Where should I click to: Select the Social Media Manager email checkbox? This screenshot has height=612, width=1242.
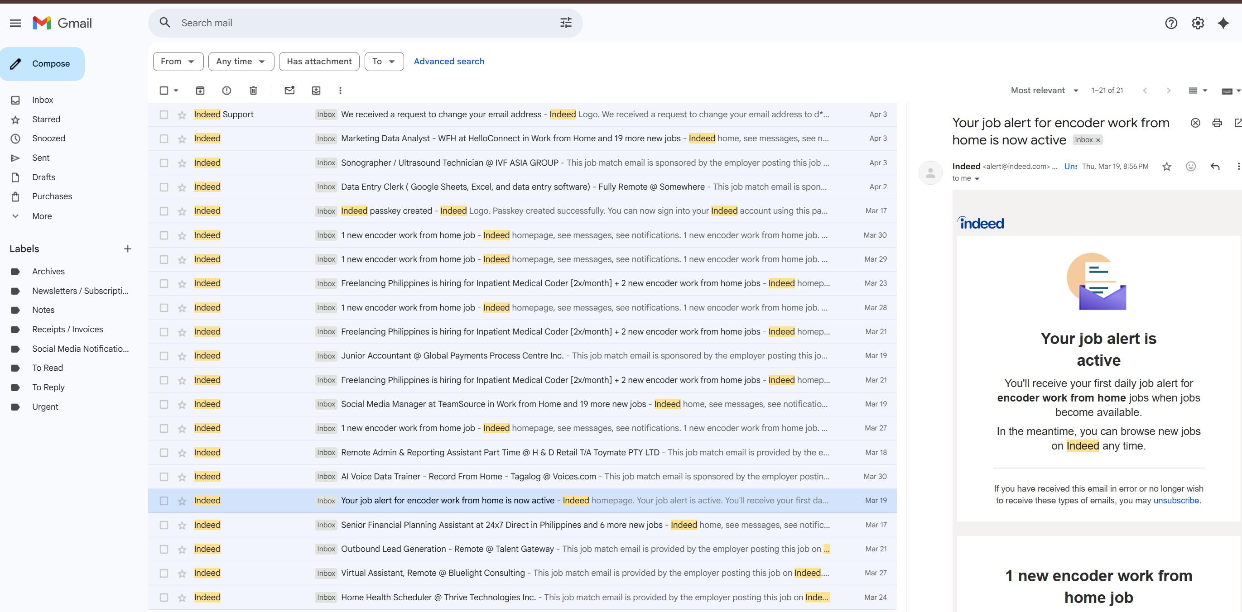coord(164,404)
